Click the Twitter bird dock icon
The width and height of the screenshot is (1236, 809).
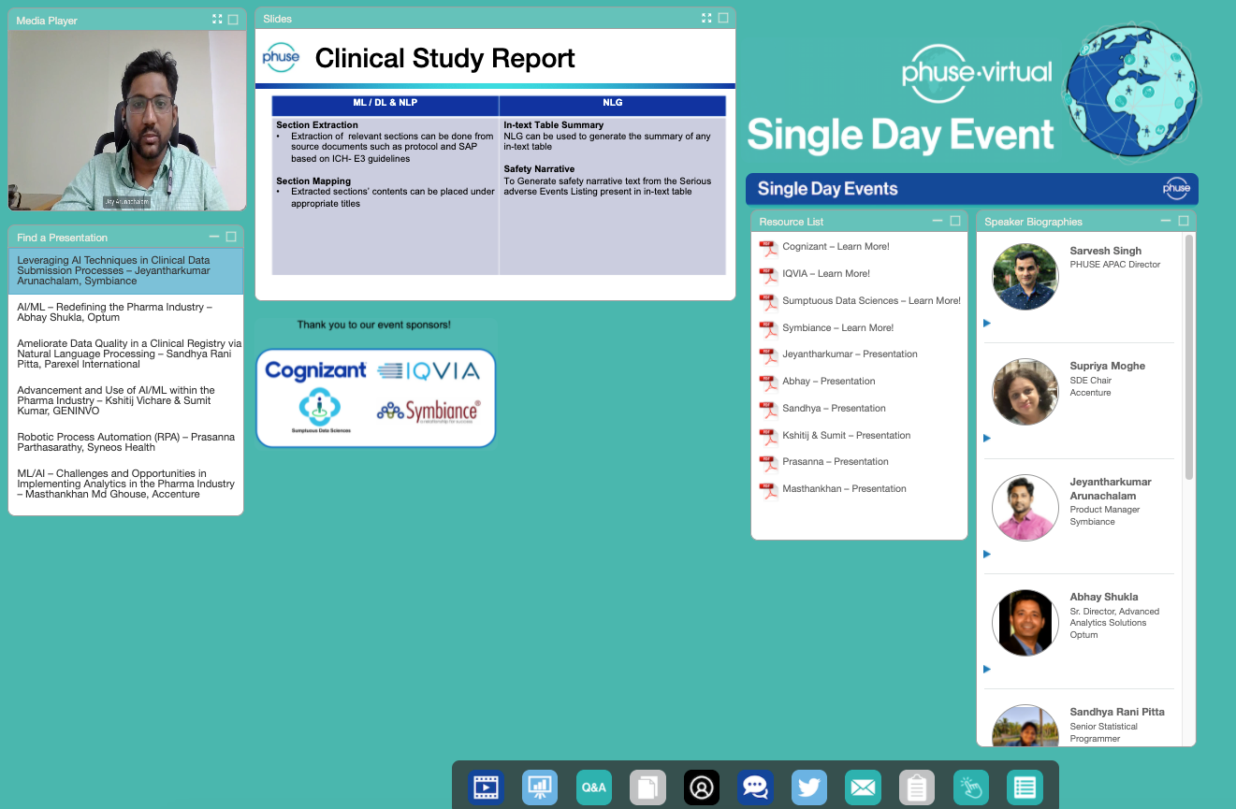809,787
